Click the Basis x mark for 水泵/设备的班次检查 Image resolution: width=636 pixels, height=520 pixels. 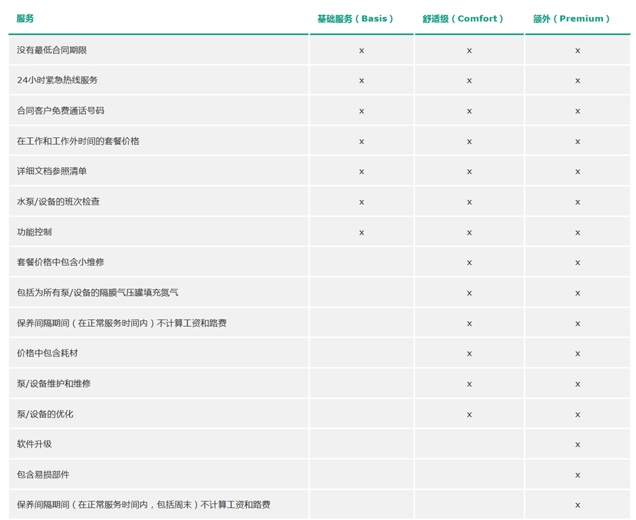(x=361, y=202)
